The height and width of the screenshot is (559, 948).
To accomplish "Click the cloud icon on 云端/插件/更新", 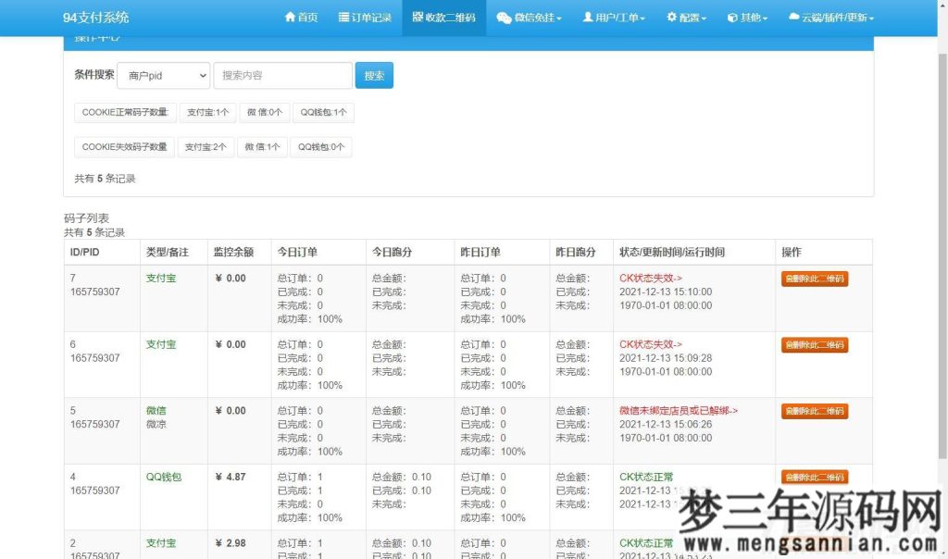I will (794, 17).
